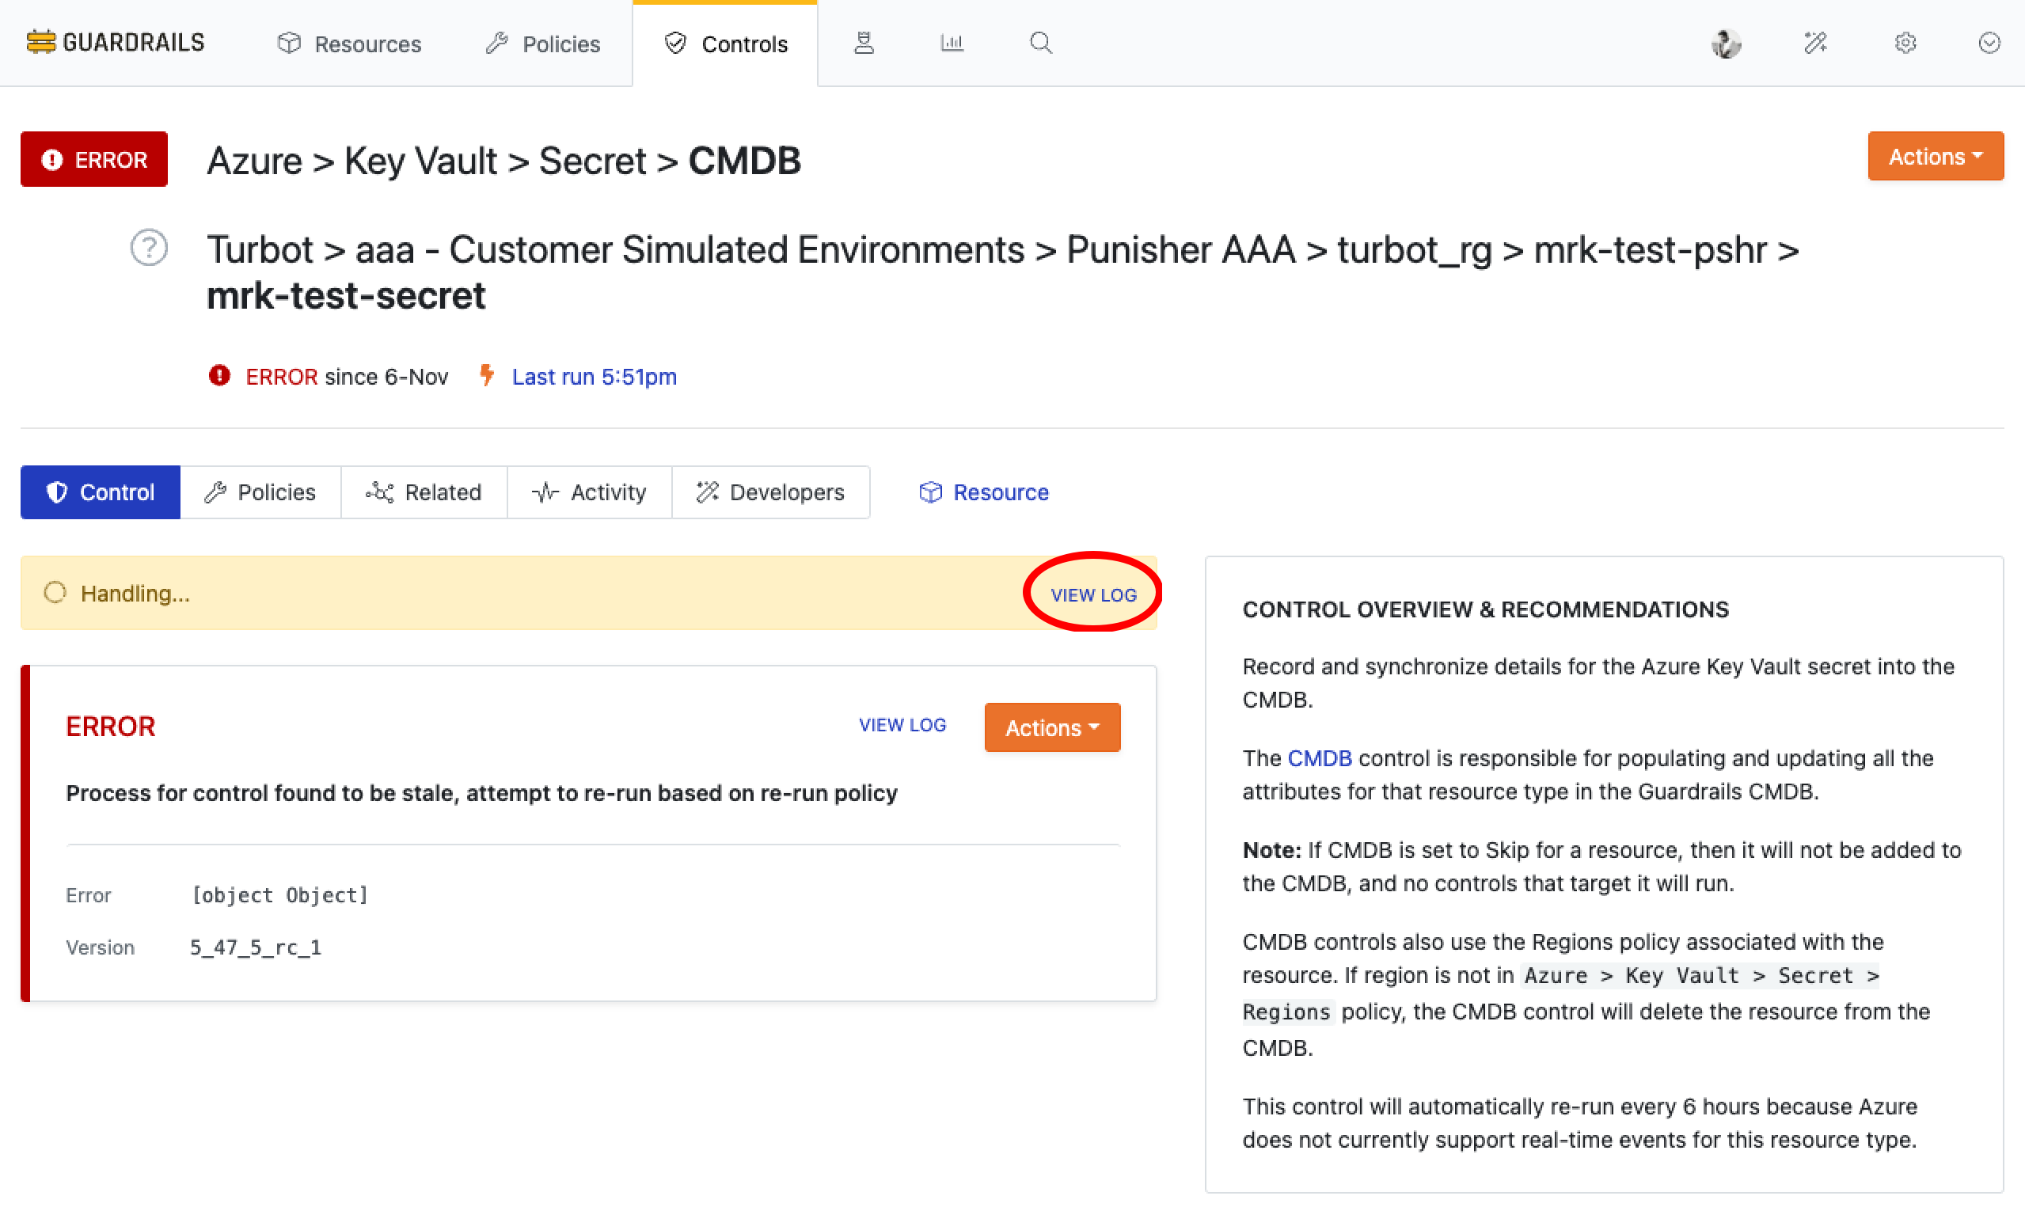Open the Developers tab
Image resolution: width=2025 pixels, height=1211 pixels.
pyautogui.click(x=769, y=492)
